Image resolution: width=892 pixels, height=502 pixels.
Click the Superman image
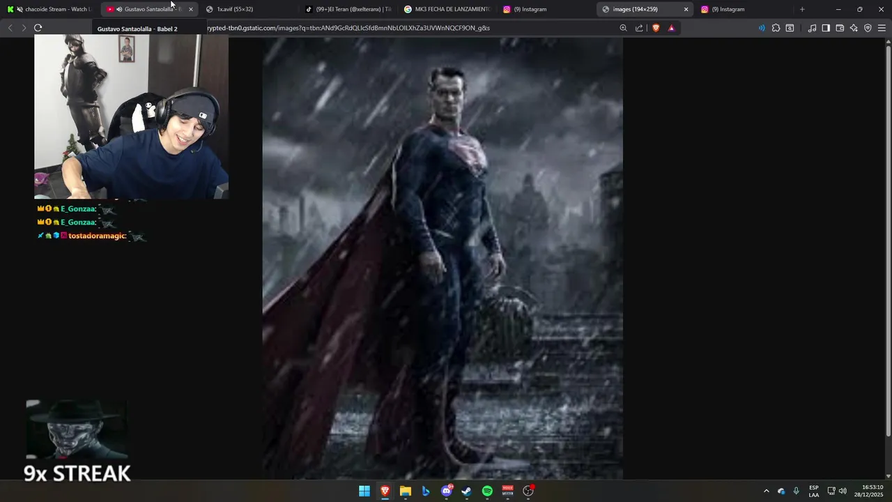(x=443, y=258)
